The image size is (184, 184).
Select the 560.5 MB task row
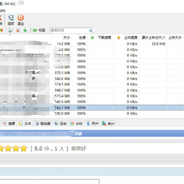click(92, 79)
